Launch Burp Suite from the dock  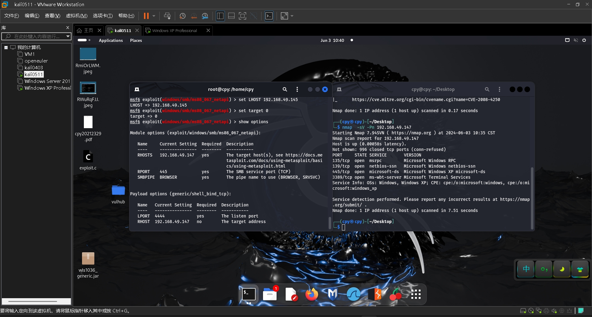click(374, 294)
